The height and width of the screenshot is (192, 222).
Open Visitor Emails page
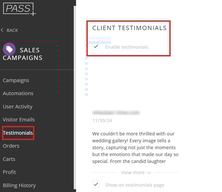19,119
